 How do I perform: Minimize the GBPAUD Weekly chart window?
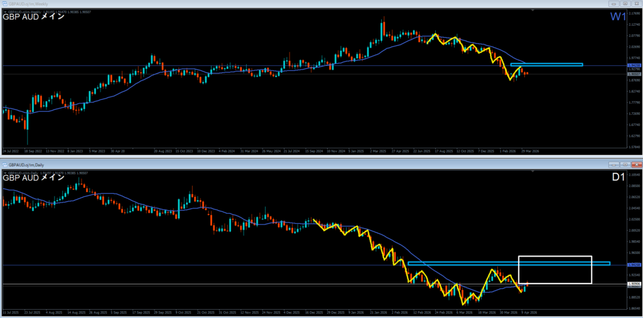[x=614, y=3]
